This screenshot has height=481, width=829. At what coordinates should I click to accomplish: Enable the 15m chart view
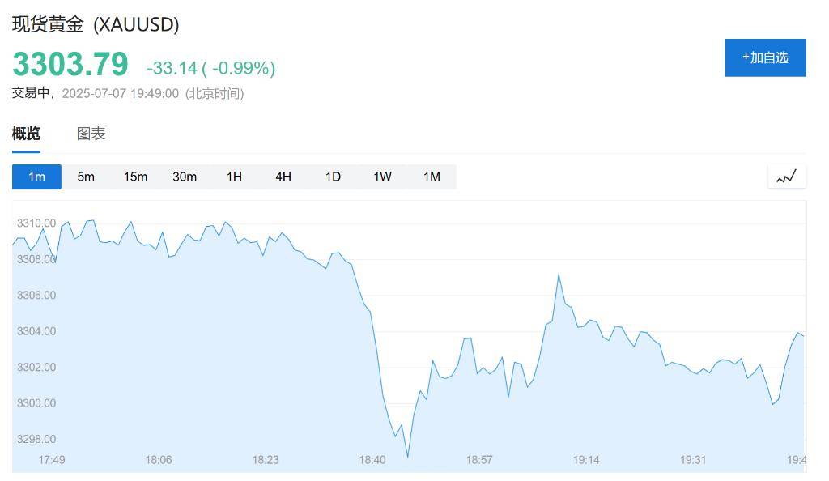point(135,176)
